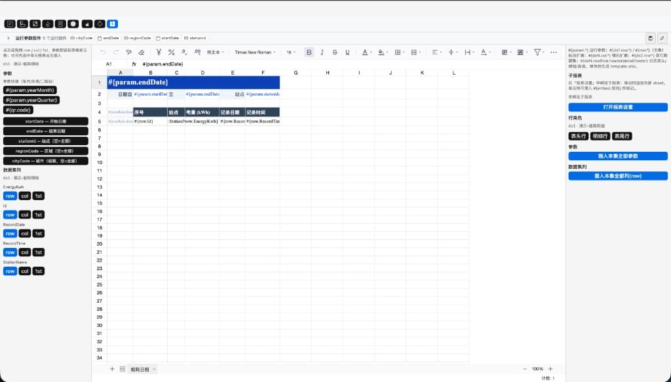Click the row button under EnergyKwh
671x382 pixels.
pyautogui.click(x=10, y=196)
